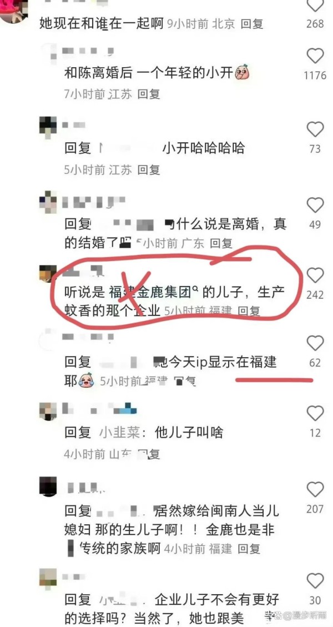Reply to 和陈离婚后 comment
Image resolution: width=333 pixels, height=627 pixels.
(x=149, y=94)
